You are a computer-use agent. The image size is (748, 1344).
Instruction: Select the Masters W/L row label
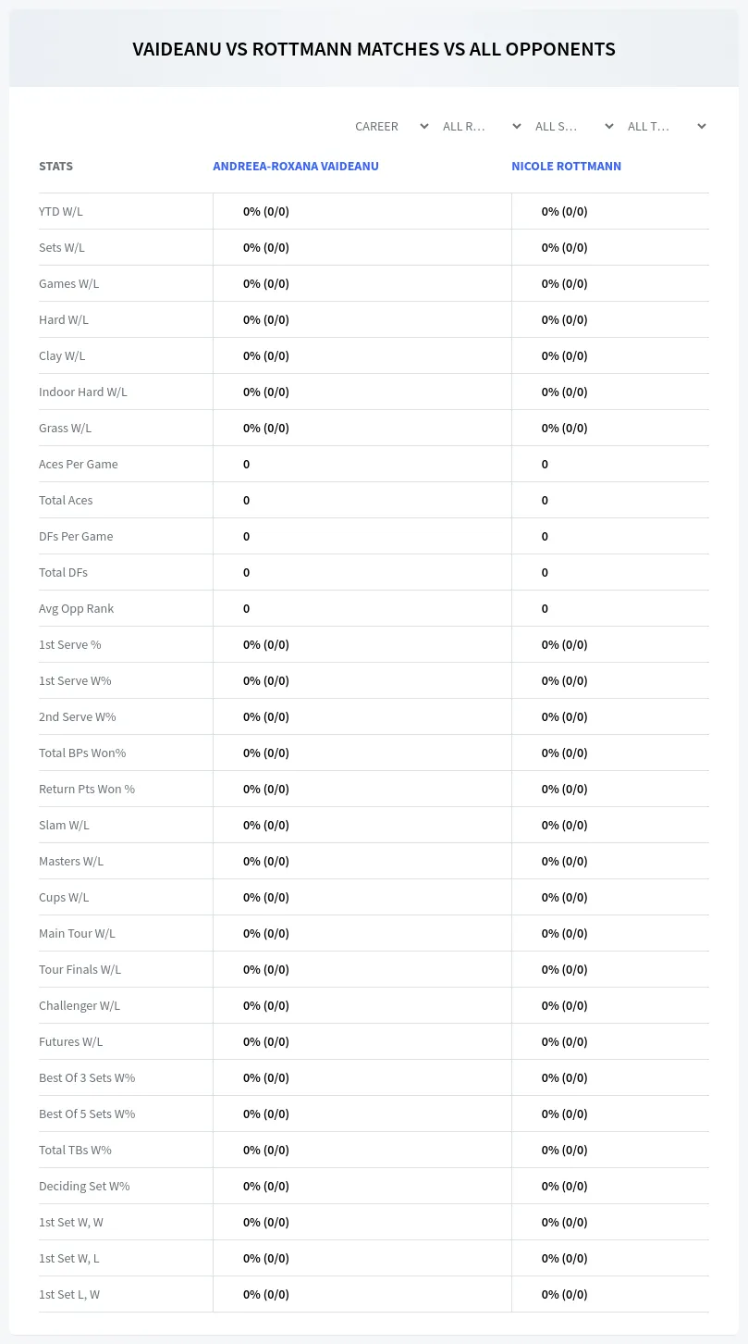[x=71, y=861]
